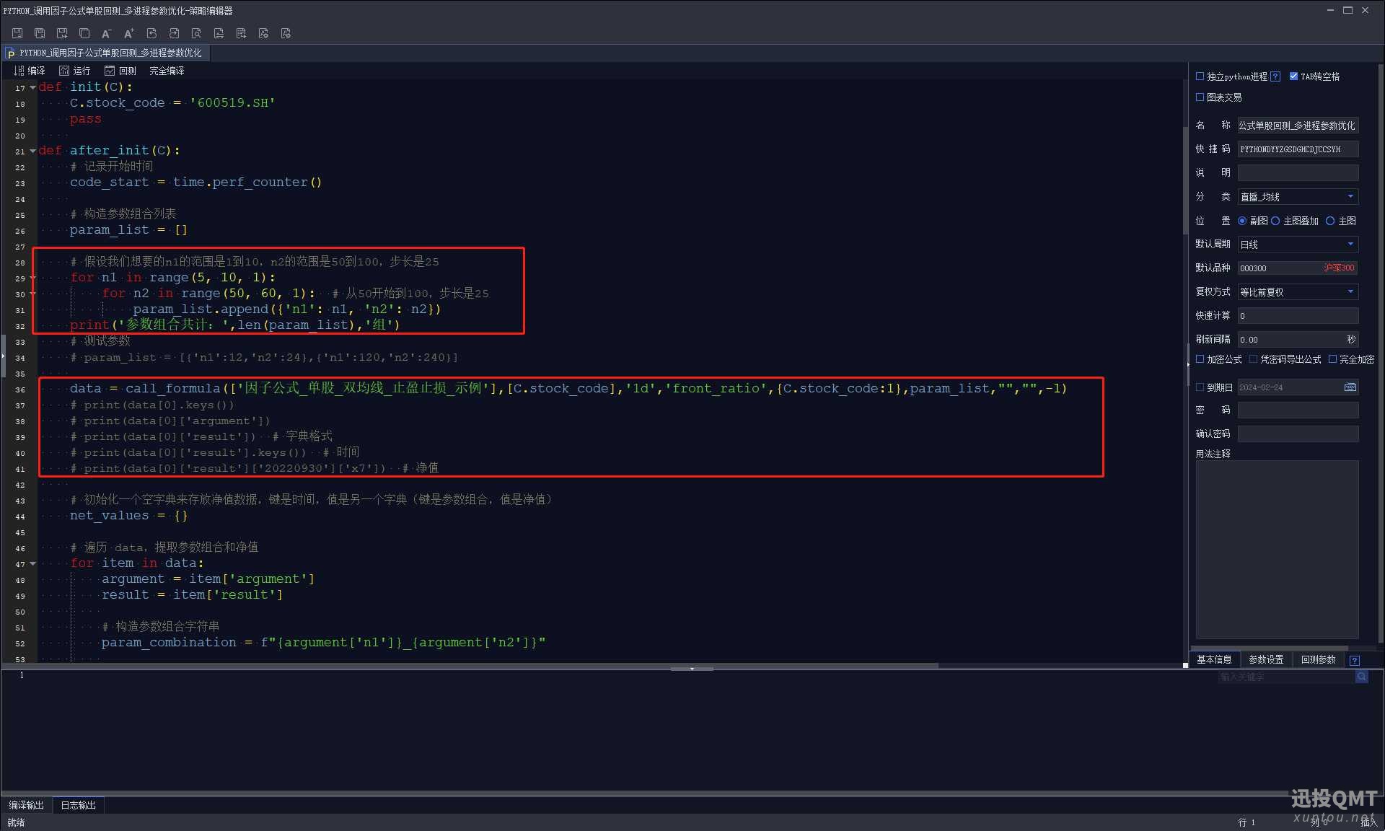Open the calendar icon for 到期日
1385x831 pixels.
1350,387
